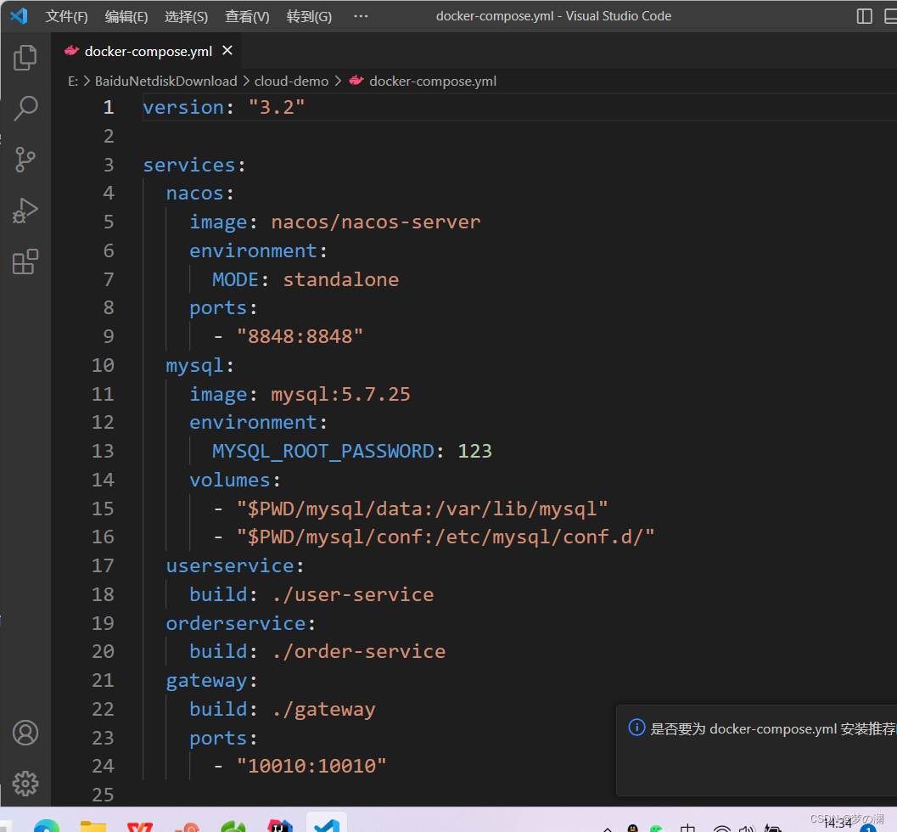
Task: Click the userservice: key
Action: (235, 566)
